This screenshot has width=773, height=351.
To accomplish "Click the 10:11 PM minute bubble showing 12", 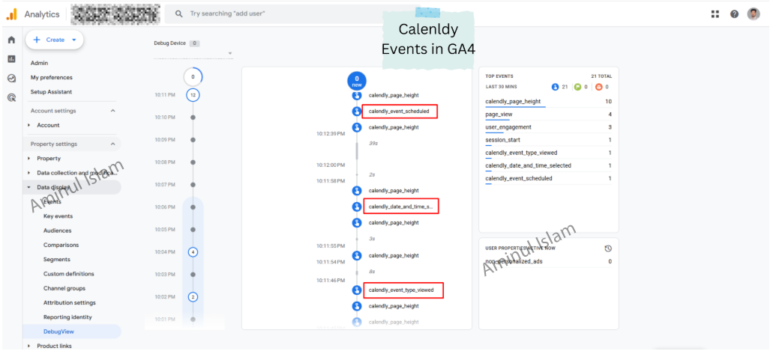I will pyautogui.click(x=193, y=95).
